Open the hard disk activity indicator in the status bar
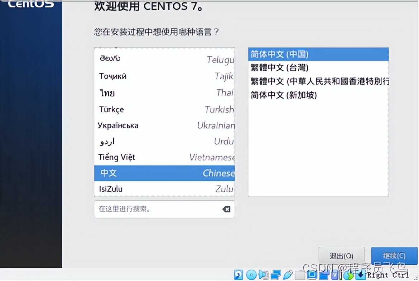This screenshot has width=419, height=281. 239,275
